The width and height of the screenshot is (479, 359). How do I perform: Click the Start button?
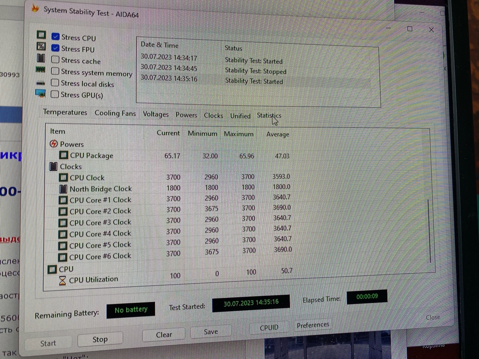coord(48,343)
